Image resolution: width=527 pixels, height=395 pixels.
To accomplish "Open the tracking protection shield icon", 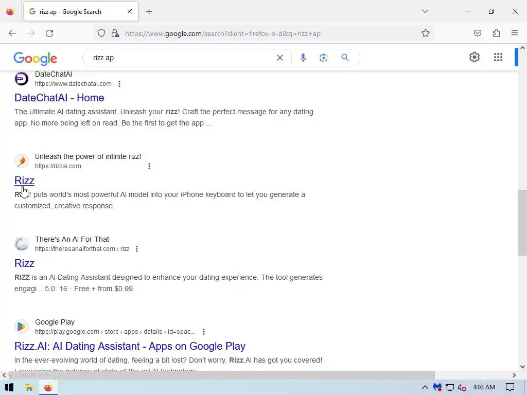I will point(101,33).
